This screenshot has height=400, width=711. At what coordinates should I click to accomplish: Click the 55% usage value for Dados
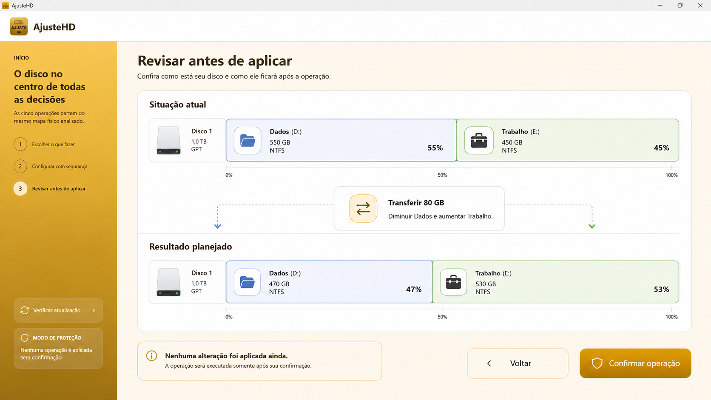tap(435, 148)
